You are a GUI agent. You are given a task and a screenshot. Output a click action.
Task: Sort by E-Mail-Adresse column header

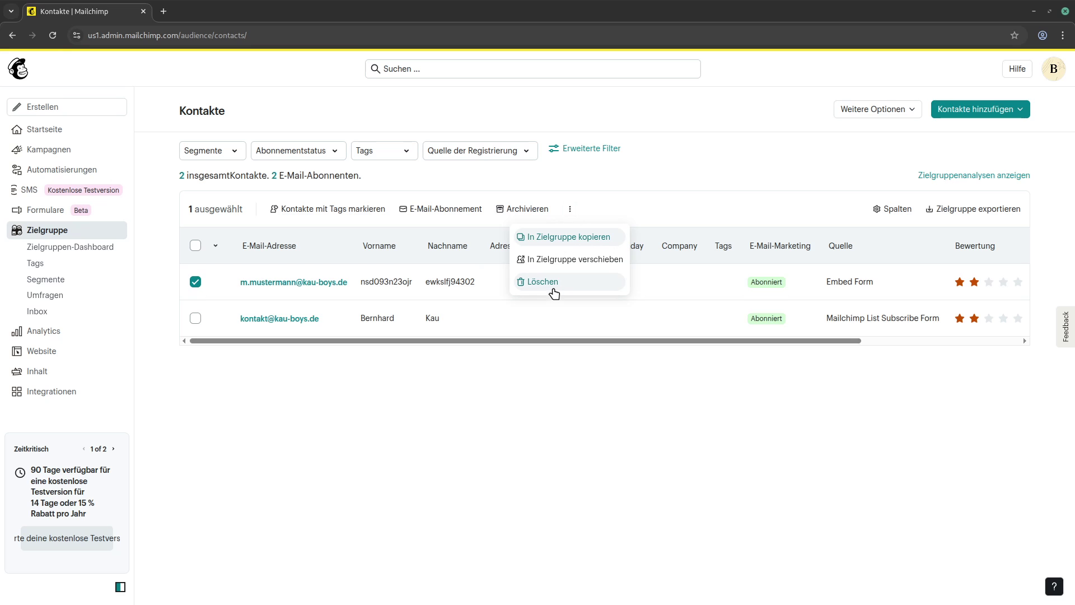coord(269,246)
